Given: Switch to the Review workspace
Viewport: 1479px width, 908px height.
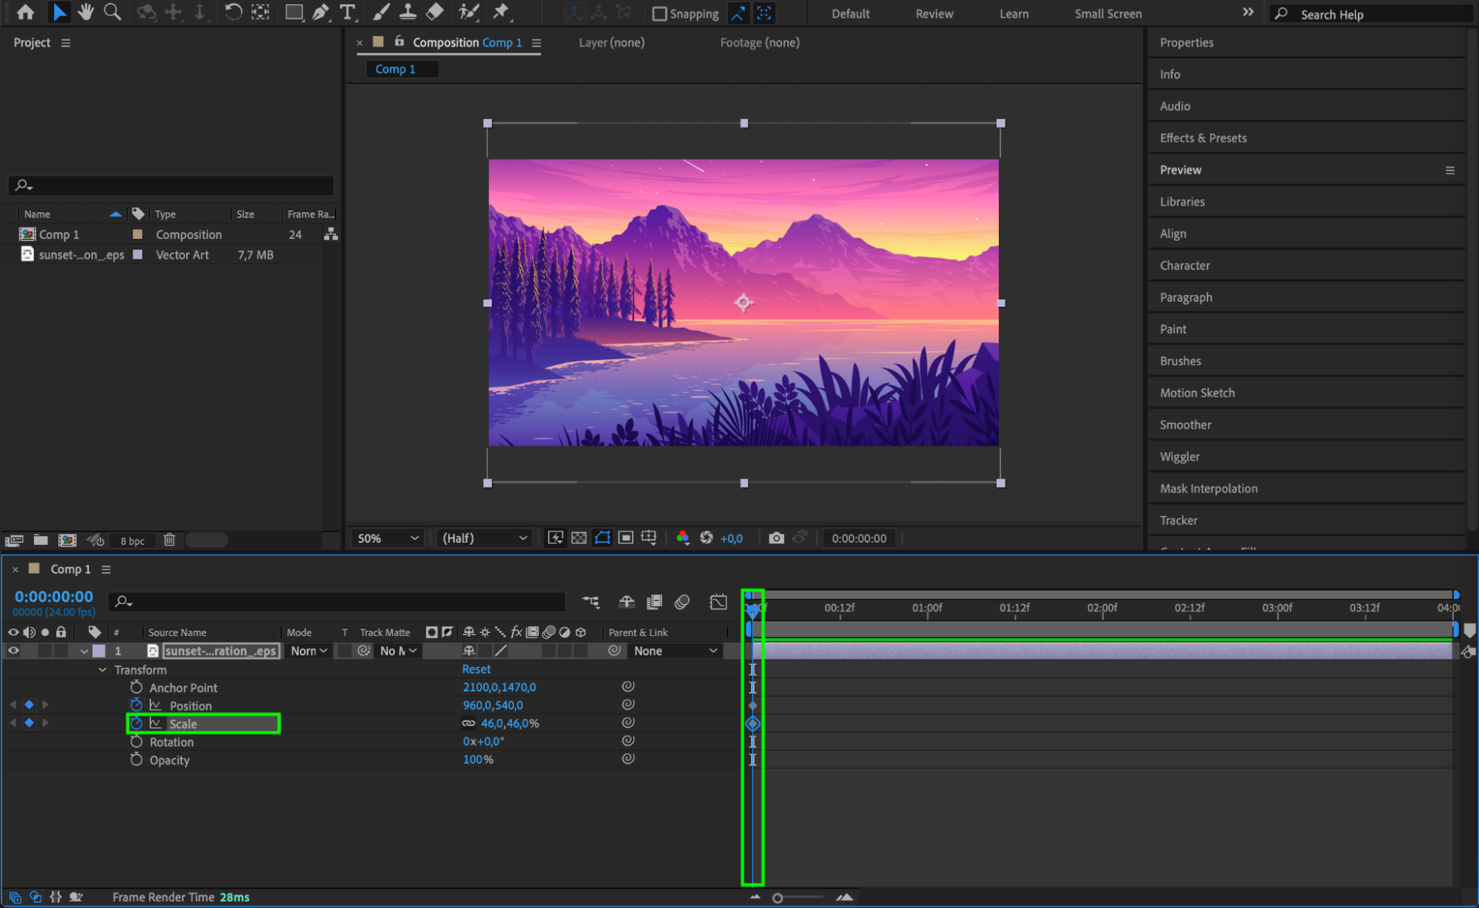Looking at the screenshot, I should (x=934, y=13).
